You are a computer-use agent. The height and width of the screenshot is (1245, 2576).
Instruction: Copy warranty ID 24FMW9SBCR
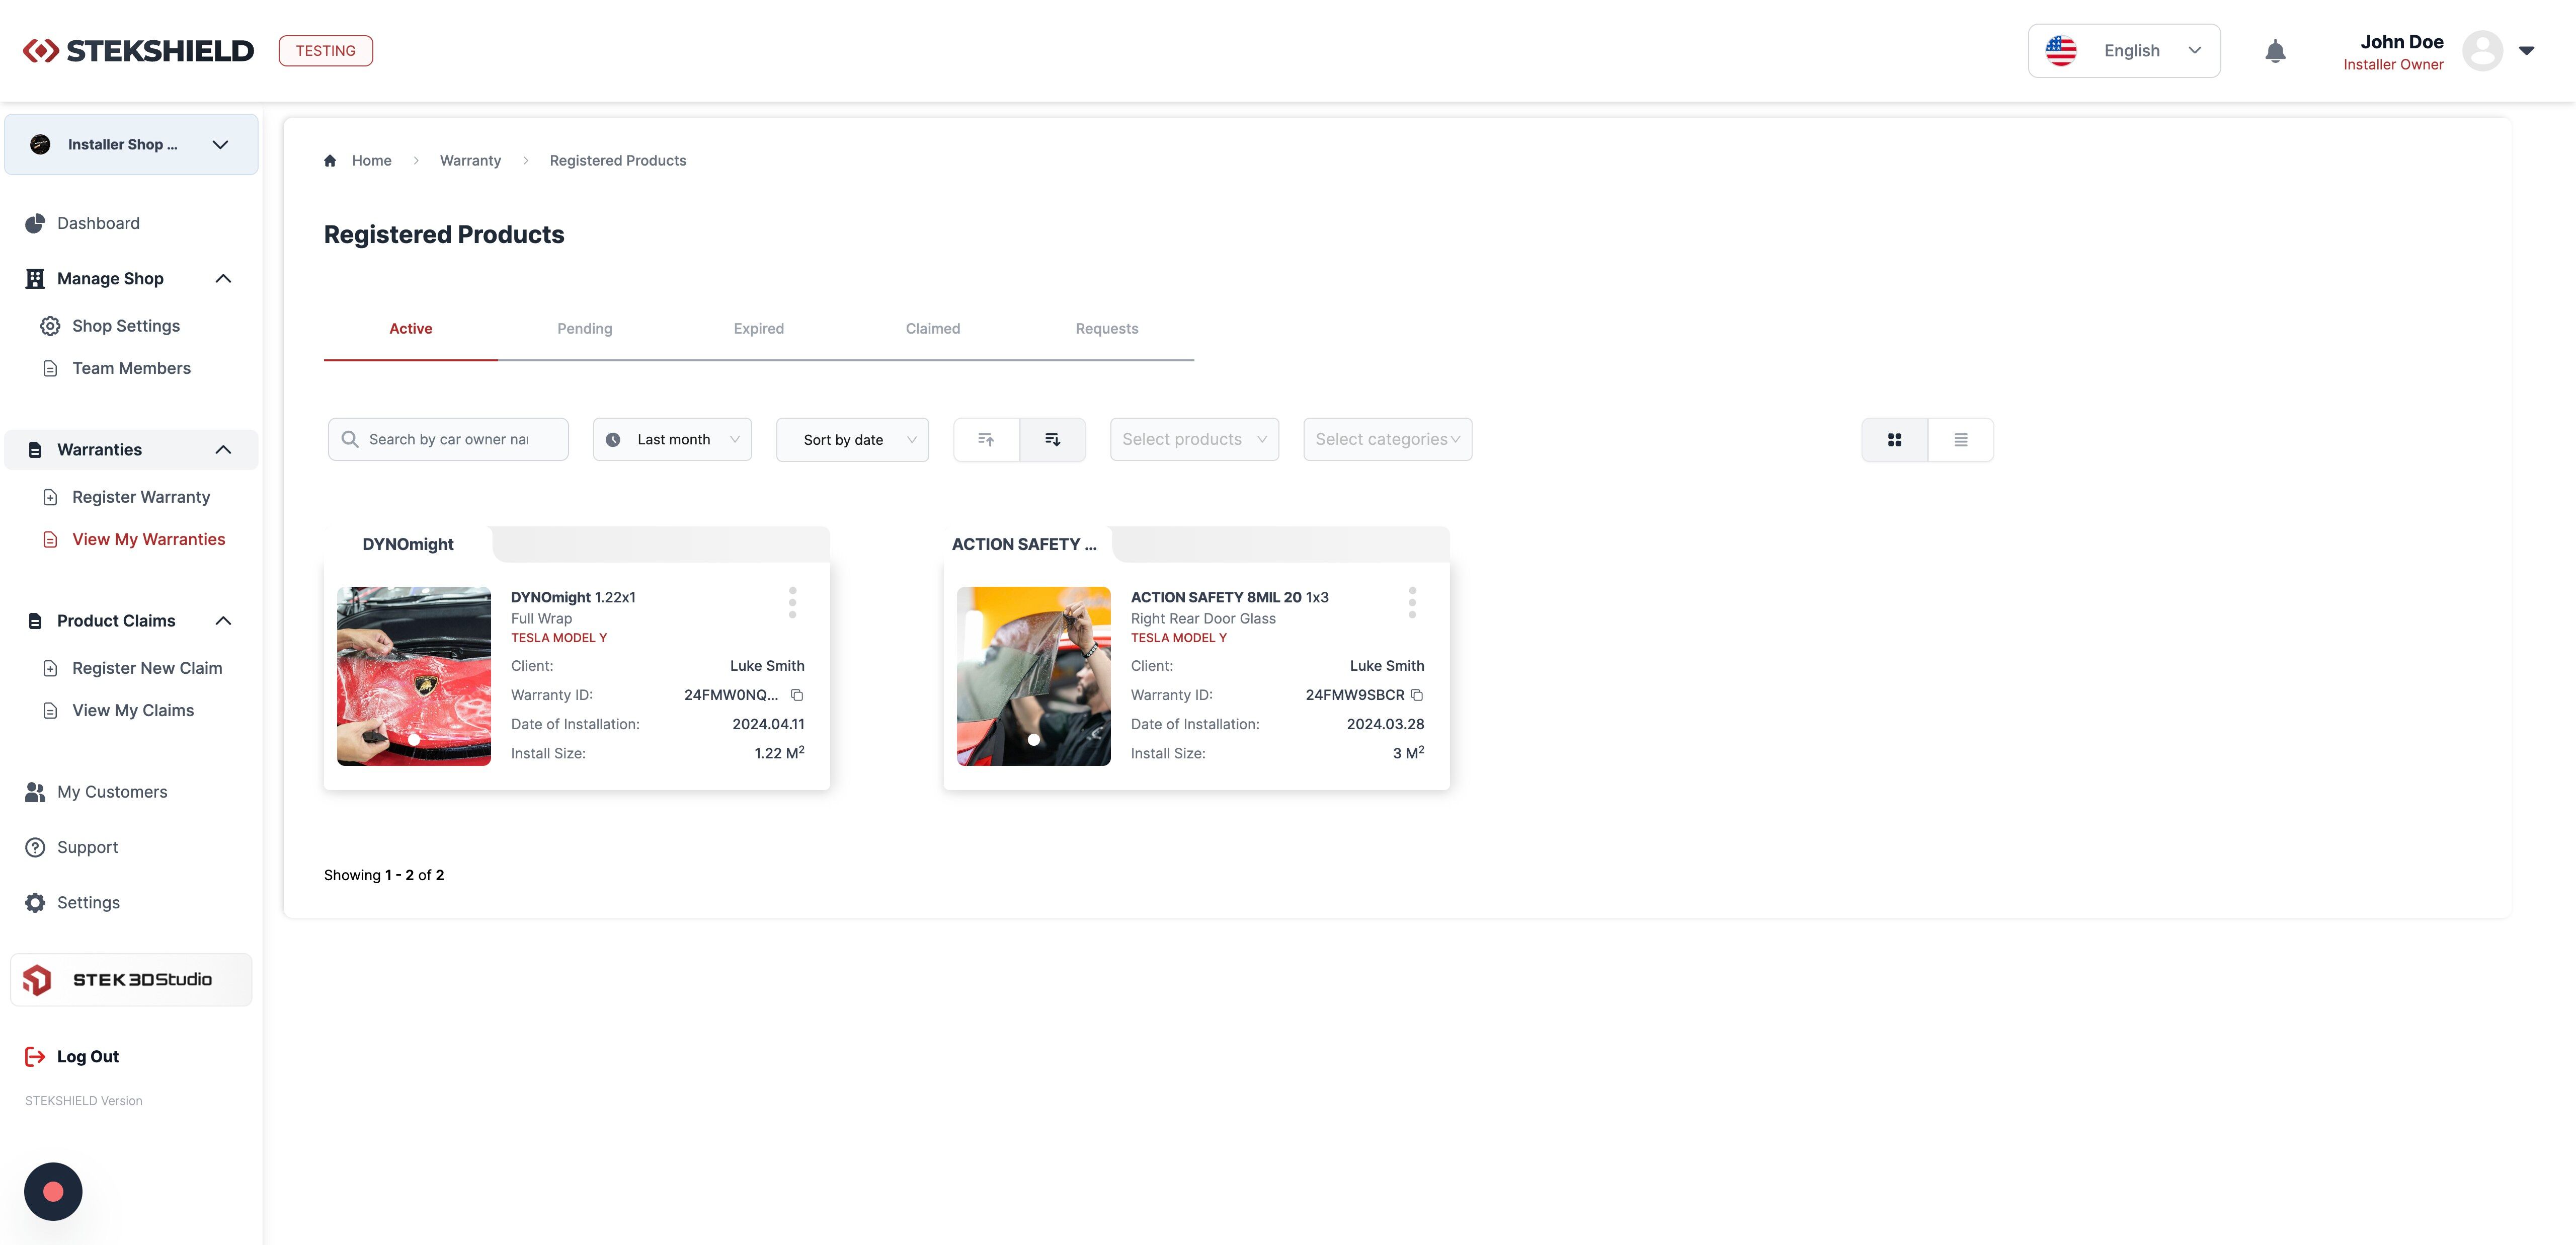point(1417,695)
